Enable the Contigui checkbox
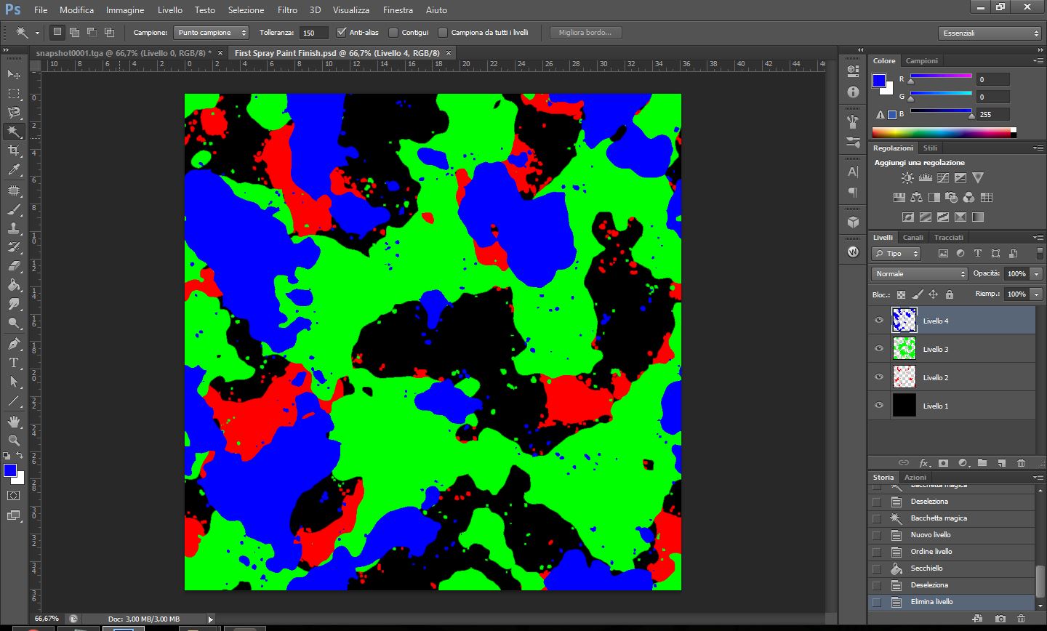The image size is (1047, 631). 393,32
